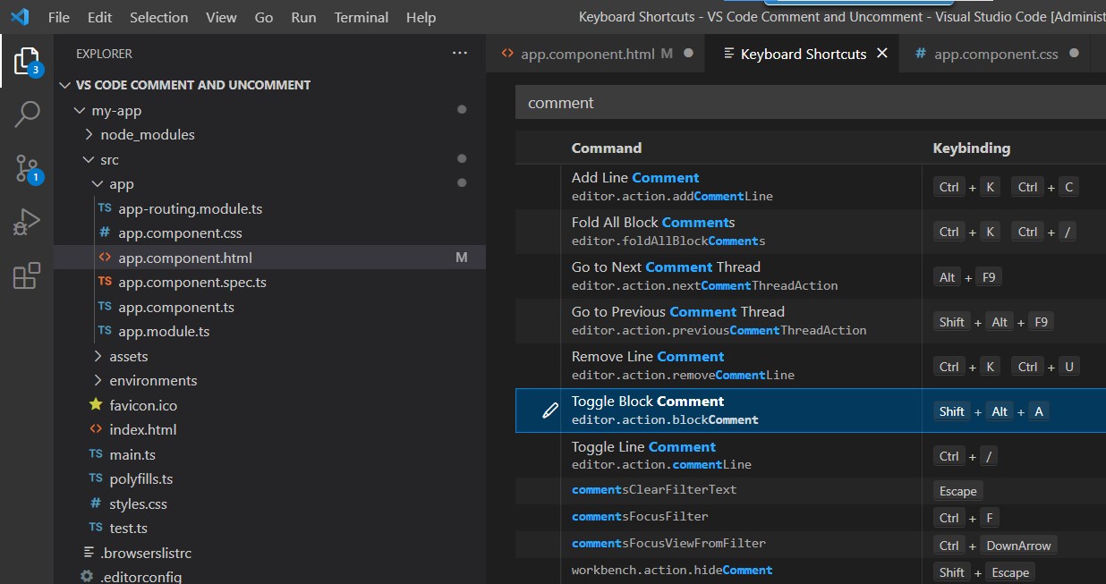Close the Keyboard Shortcuts tab
This screenshot has height=584, width=1106.
point(882,54)
